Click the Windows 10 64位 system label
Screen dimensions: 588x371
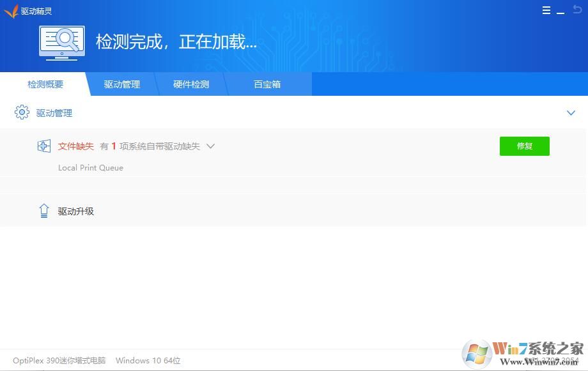(148, 361)
